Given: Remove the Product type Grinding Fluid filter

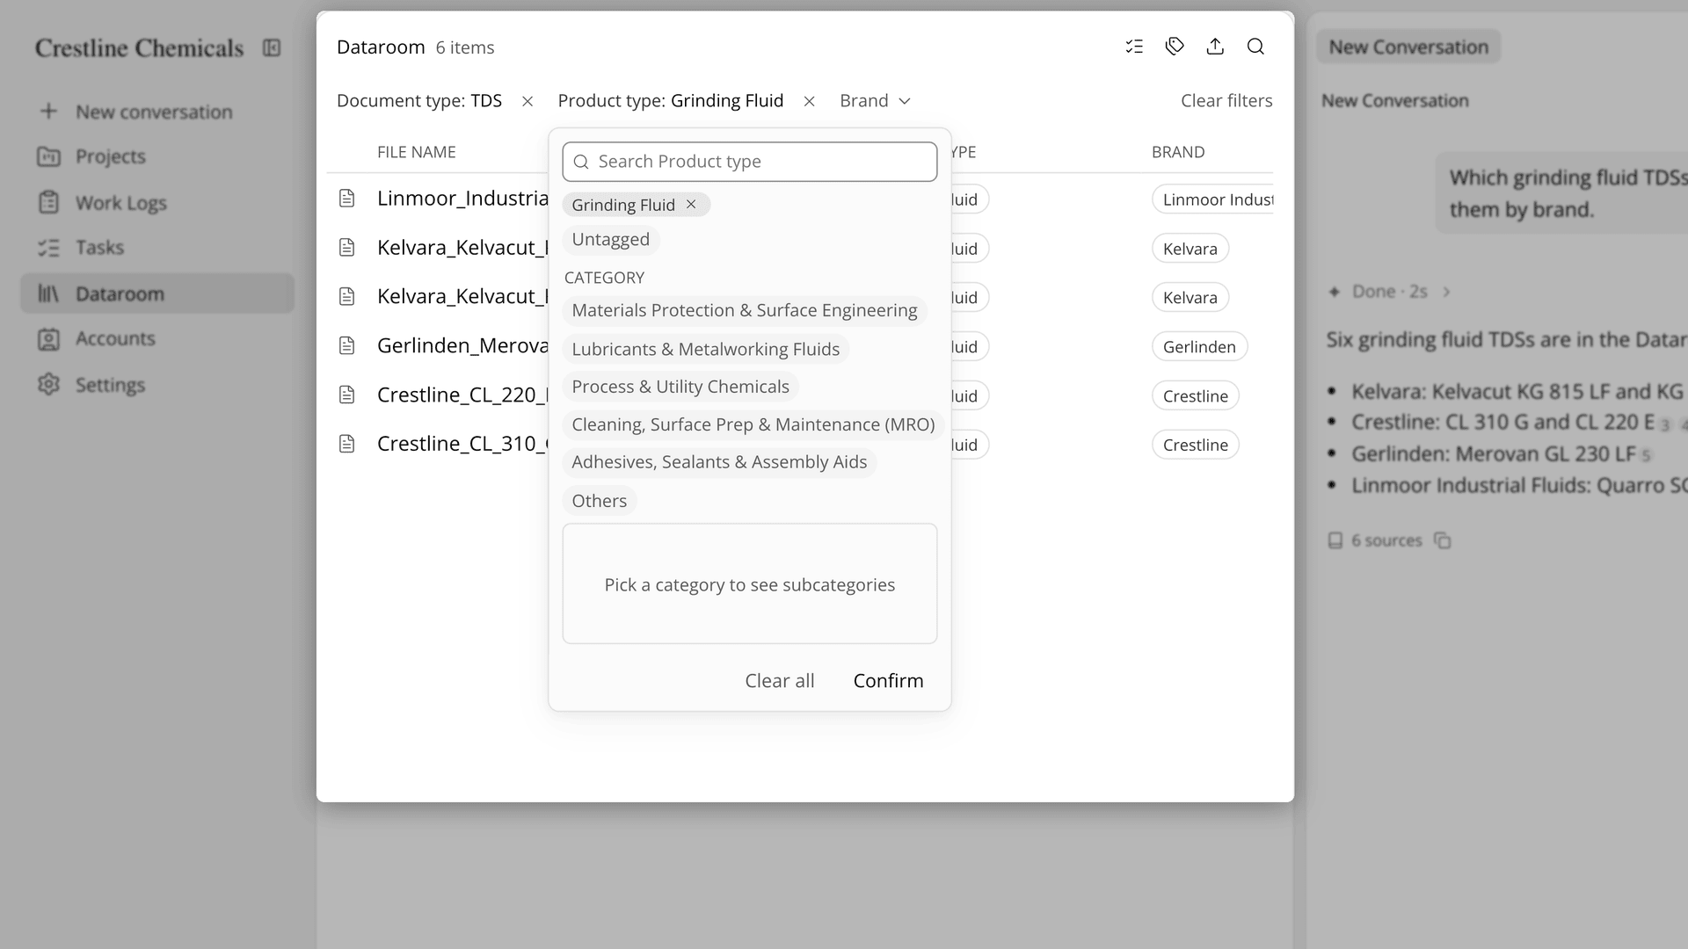Looking at the screenshot, I should click(810, 101).
